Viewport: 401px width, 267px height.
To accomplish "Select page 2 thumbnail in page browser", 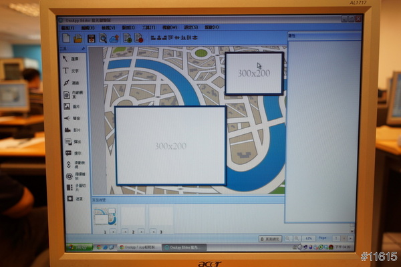I will coord(133,216).
